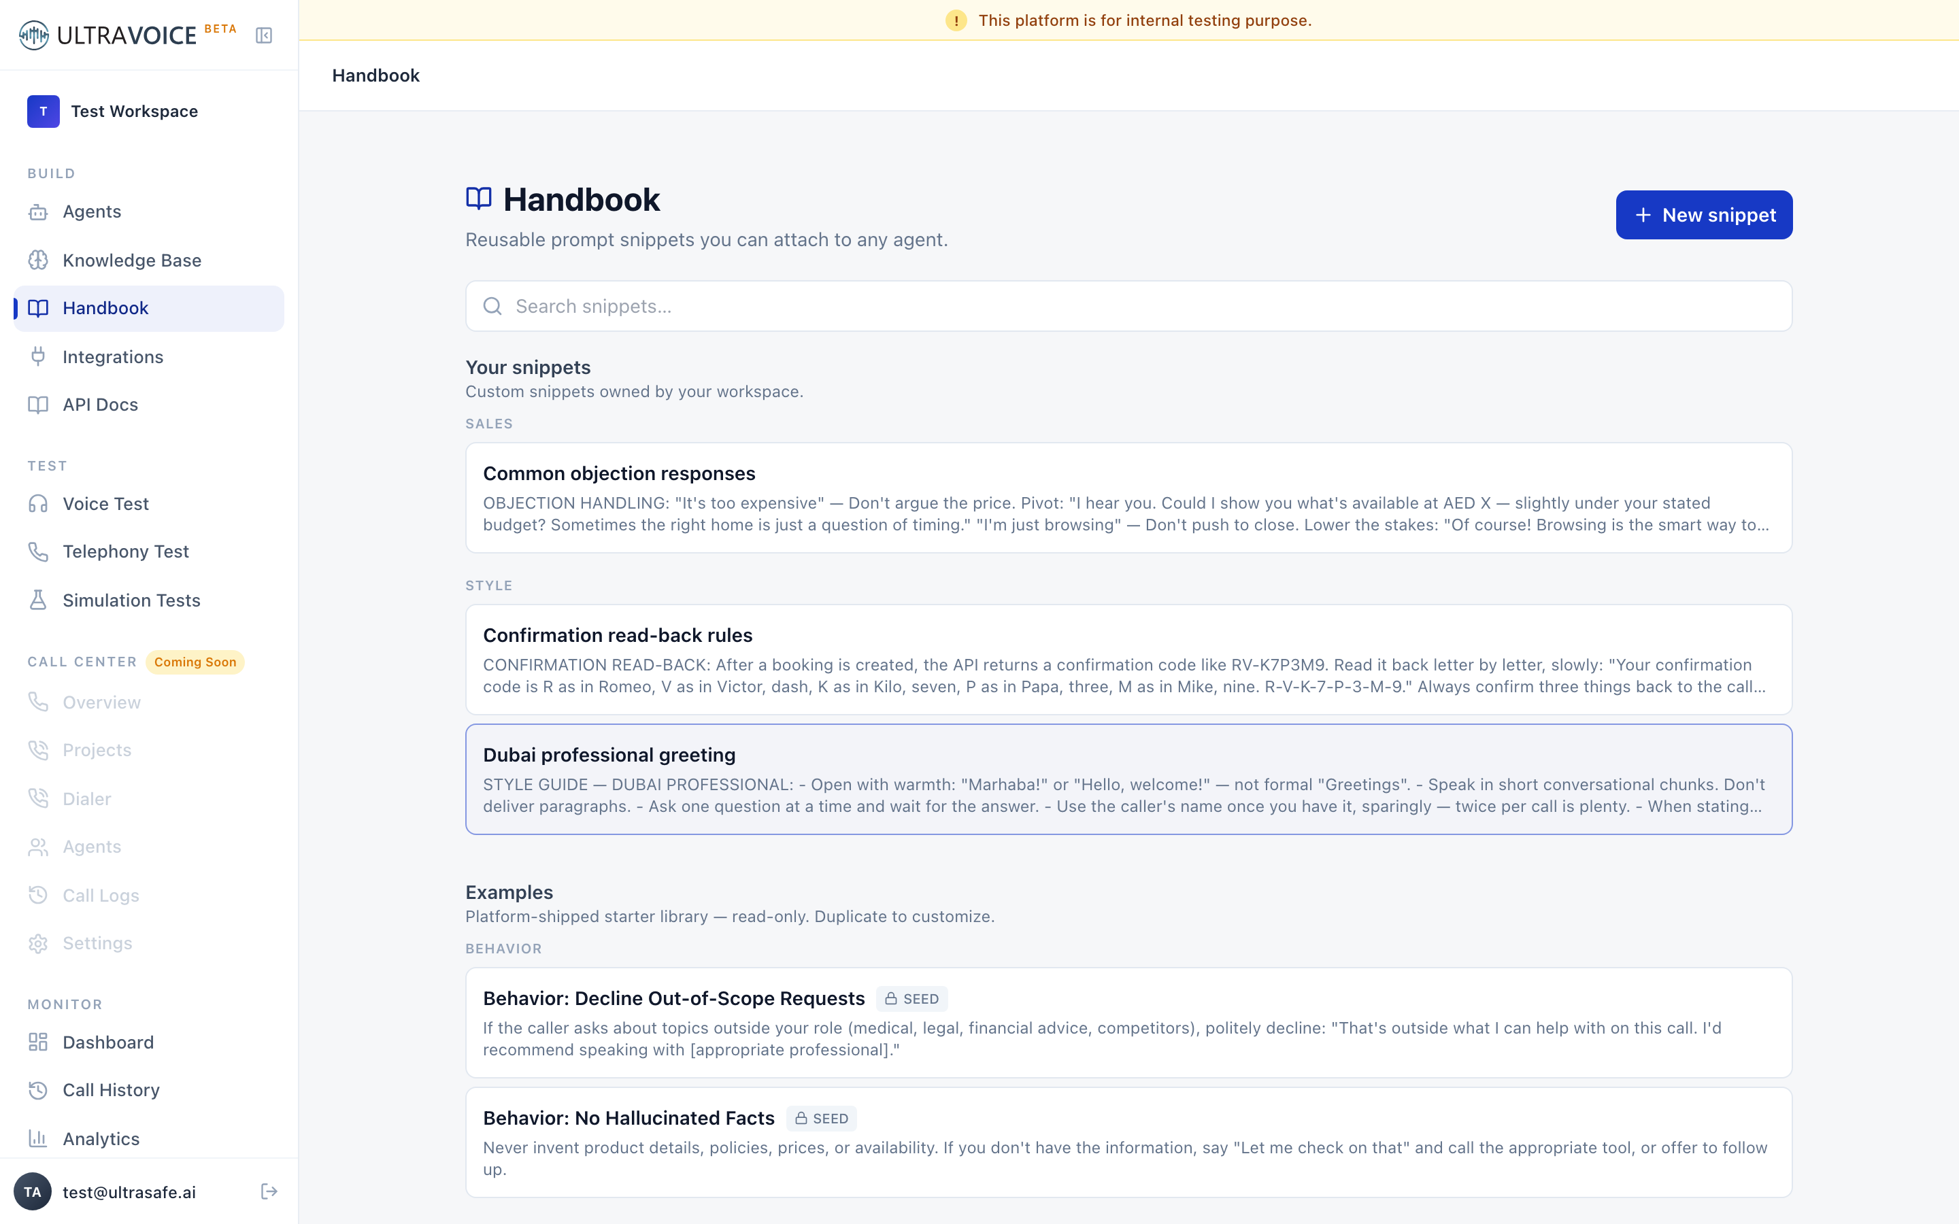
Task: Open Confirmation read-back rules snippet
Action: point(1128,660)
